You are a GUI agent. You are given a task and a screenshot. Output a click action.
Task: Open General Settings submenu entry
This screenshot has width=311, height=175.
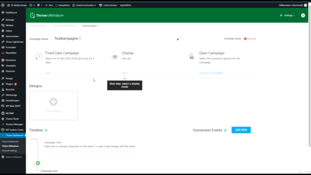coord(10,151)
